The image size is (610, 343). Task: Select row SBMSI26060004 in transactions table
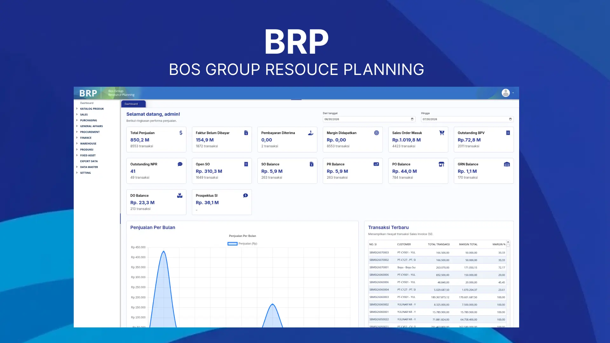(437, 290)
